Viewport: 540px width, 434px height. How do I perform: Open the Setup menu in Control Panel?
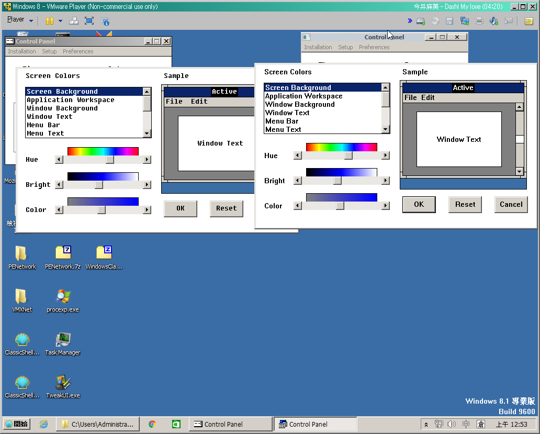pyautogui.click(x=345, y=47)
